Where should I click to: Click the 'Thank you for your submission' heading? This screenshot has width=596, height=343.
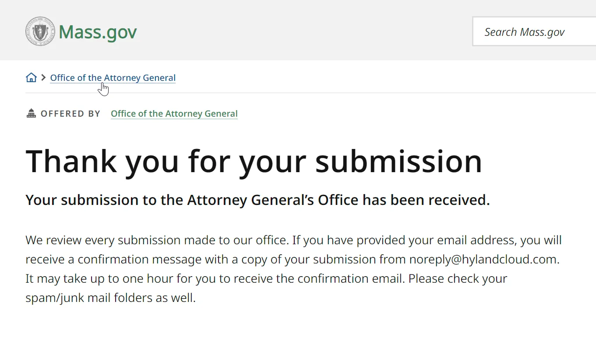(254, 161)
